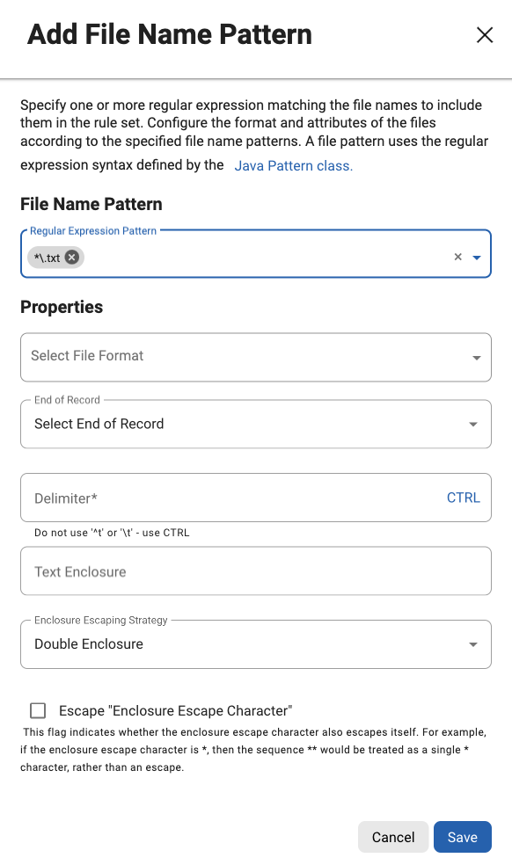512x865 pixels.
Task: Open the Select End of Record dropdown
Action: click(256, 424)
